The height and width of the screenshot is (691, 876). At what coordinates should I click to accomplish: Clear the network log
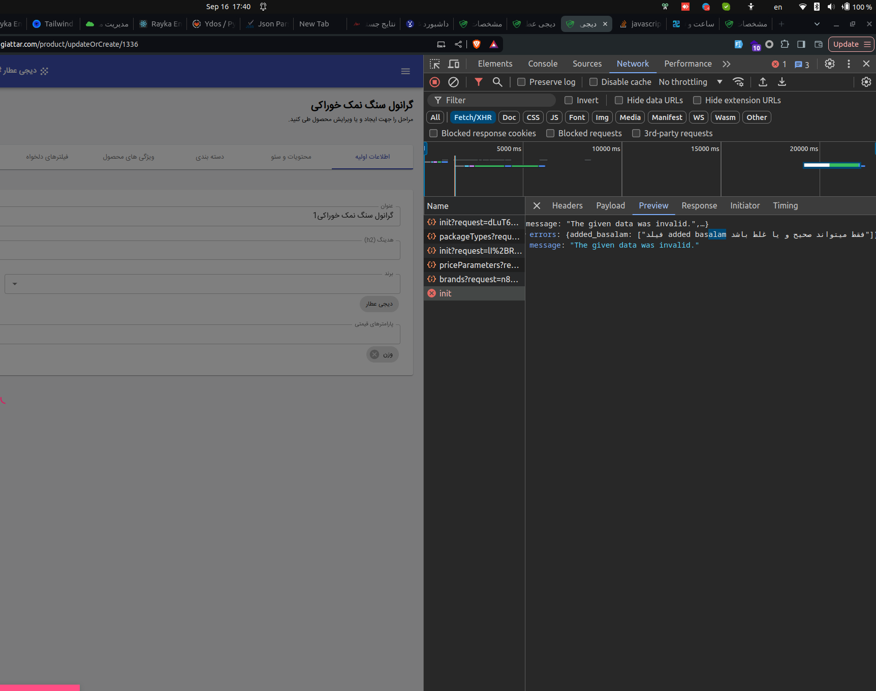pos(453,82)
